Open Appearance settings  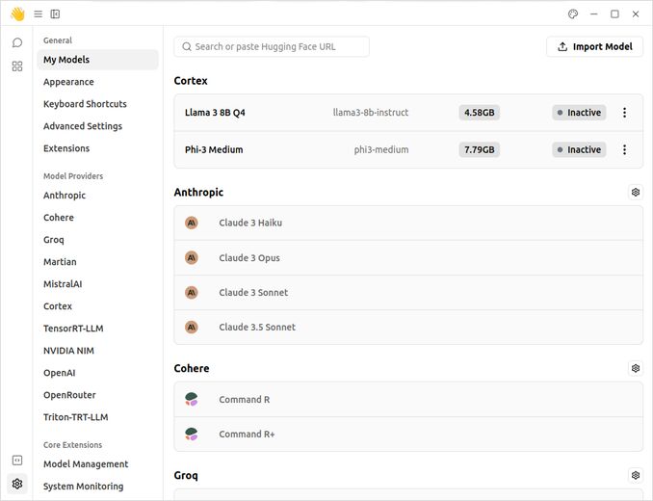68,82
